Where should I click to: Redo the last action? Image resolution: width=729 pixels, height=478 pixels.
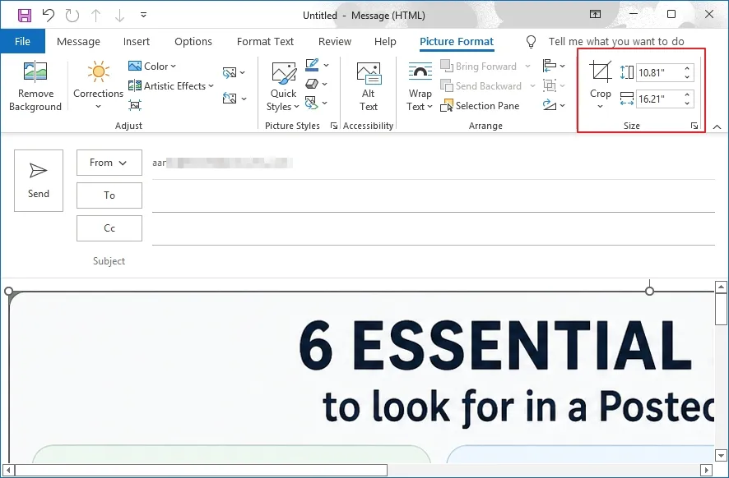click(72, 16)
